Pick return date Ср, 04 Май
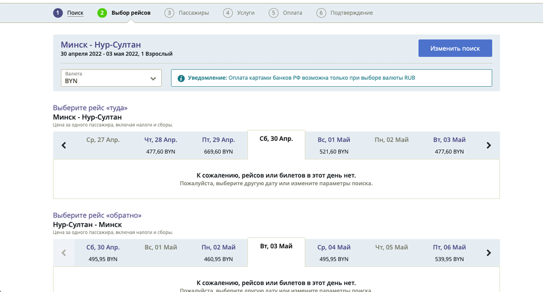Image resolution: width=543 pixels, height=292 pixels. 334,253
